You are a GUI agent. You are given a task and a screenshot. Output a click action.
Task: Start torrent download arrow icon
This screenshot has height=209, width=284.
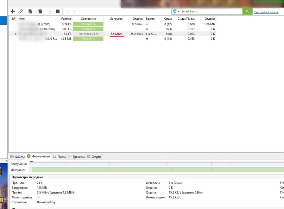[x=50, y=11]
